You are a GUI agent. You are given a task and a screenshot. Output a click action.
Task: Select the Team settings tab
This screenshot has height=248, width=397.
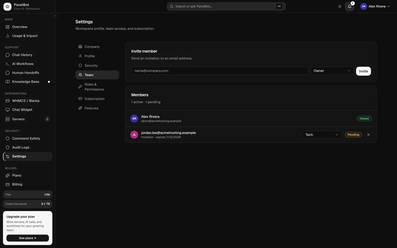pos(97,75)
